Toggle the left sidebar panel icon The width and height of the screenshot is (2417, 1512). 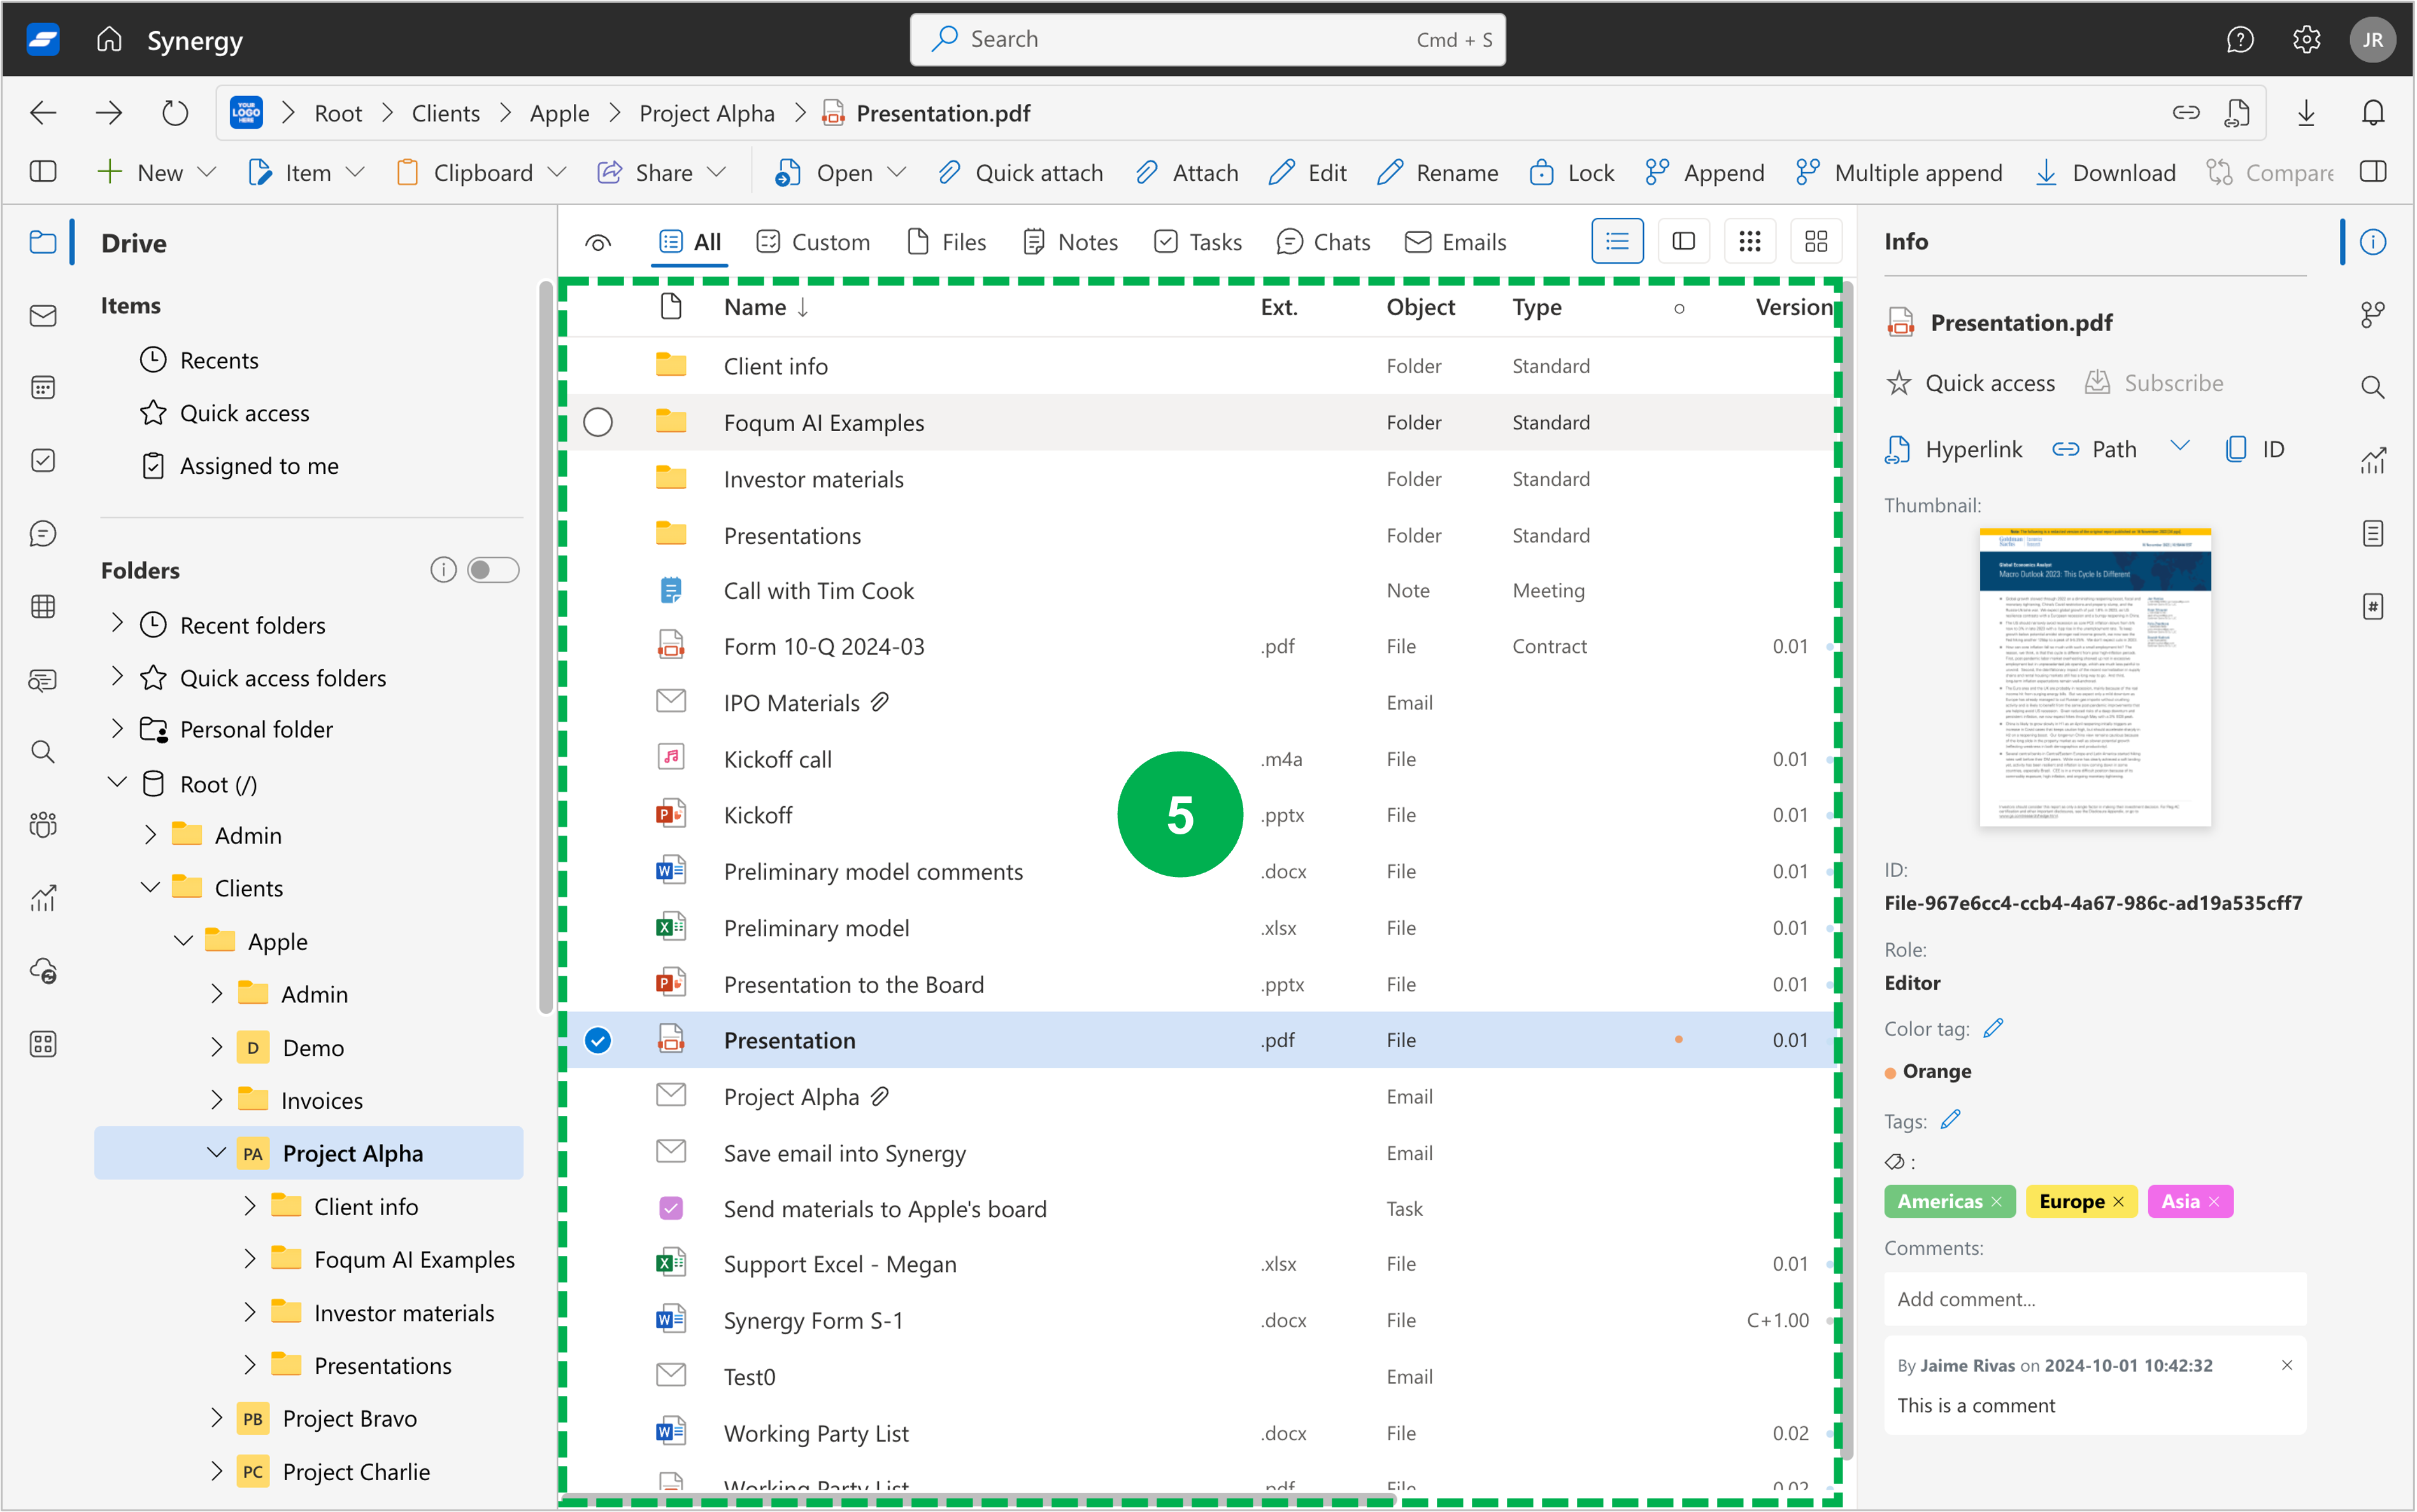coord(43,172)
